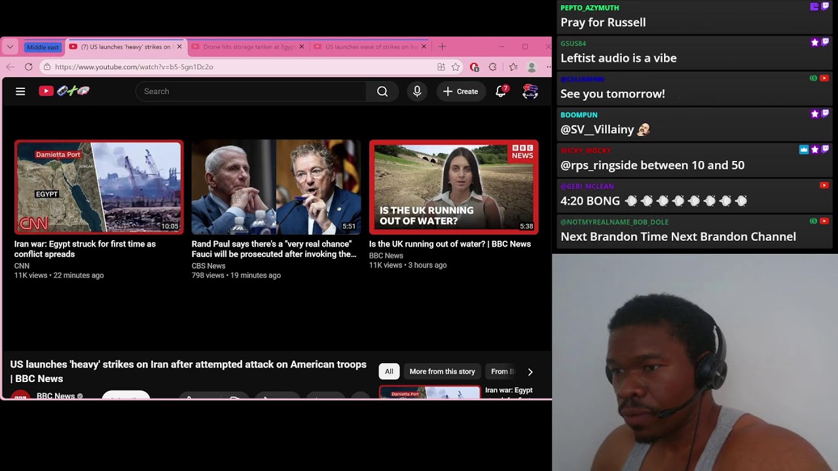Play the Rand Paul and Fauci thumbnail
The height and width of the screenshot is (471, 838).
[x=276, y=187]
